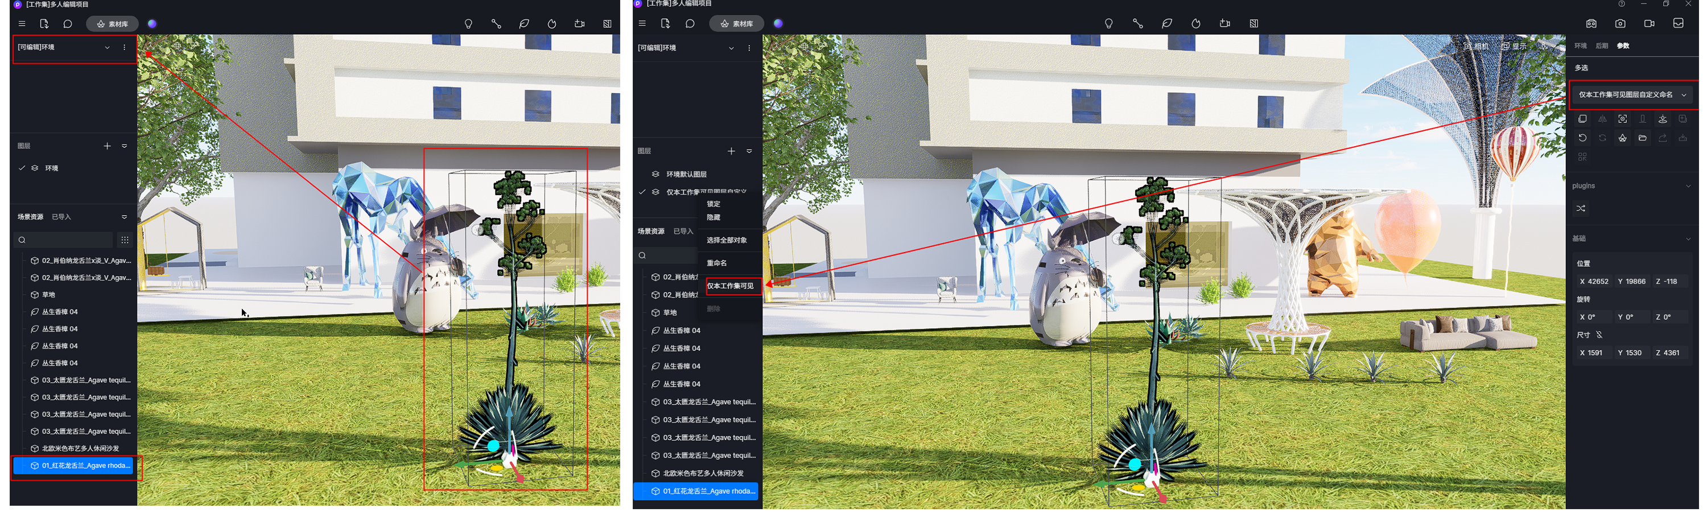Click the four-squares group icon
The image size is (1707, 512).
pyautogui.click(x=1582, y=157)
